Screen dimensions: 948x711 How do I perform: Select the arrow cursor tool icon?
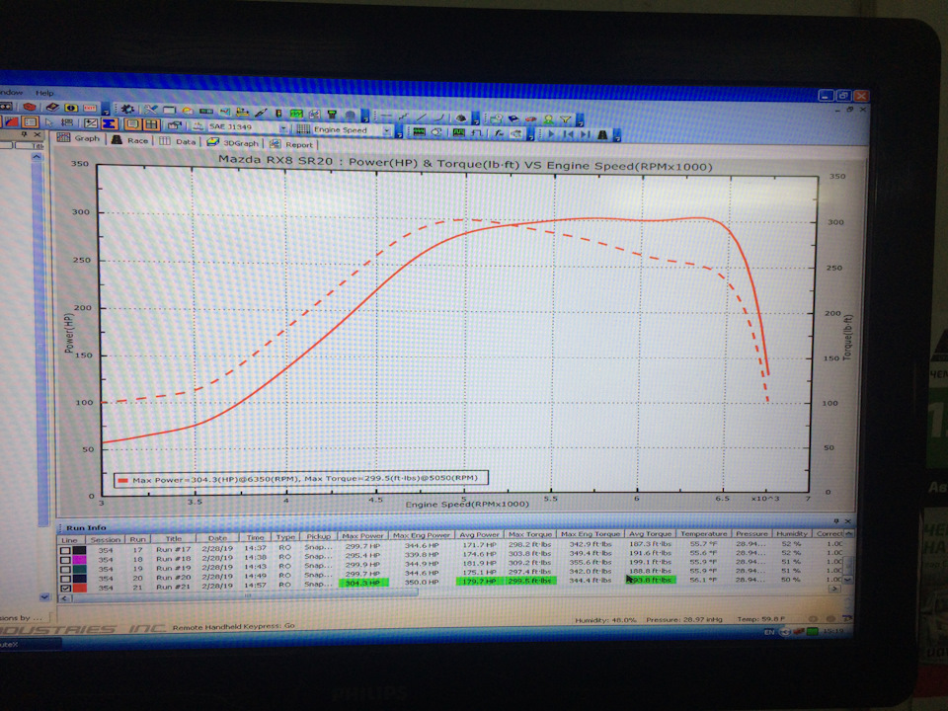(x=49, y=122)
